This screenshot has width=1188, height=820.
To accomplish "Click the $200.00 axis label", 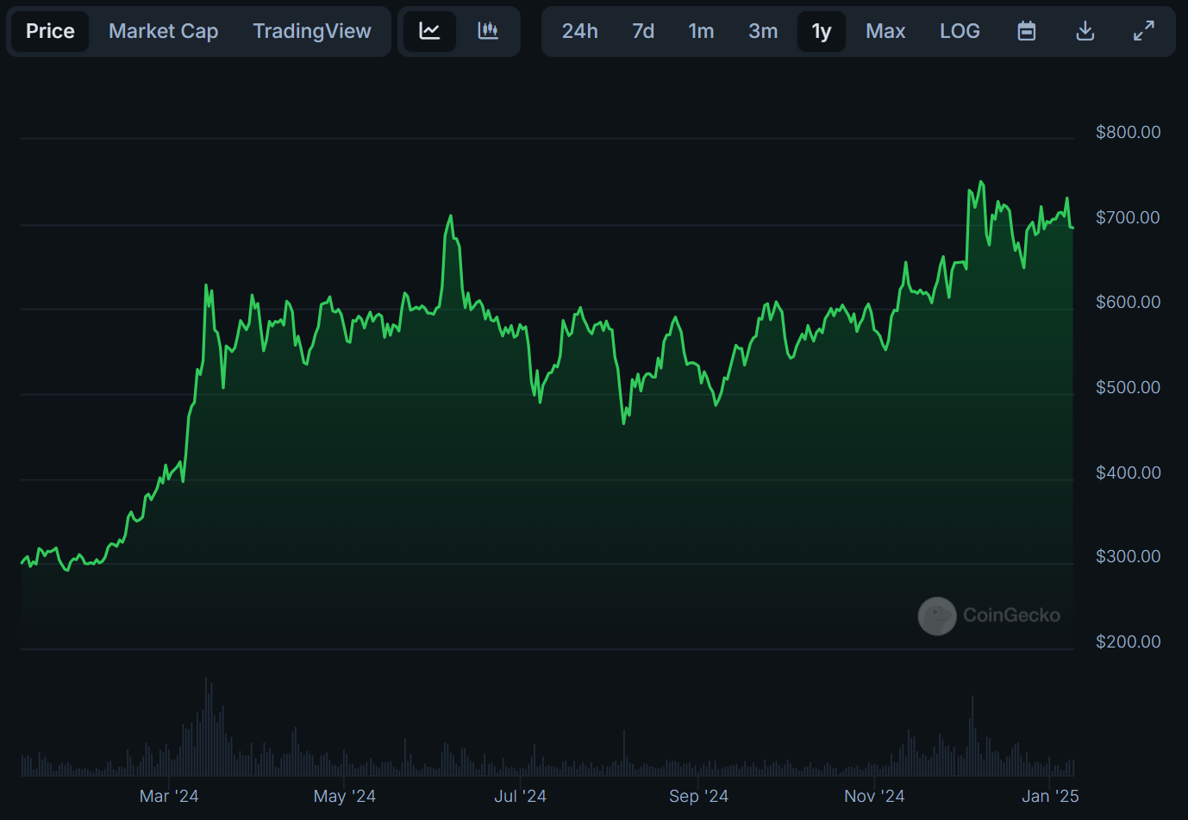I will [x=1128, y=642].
